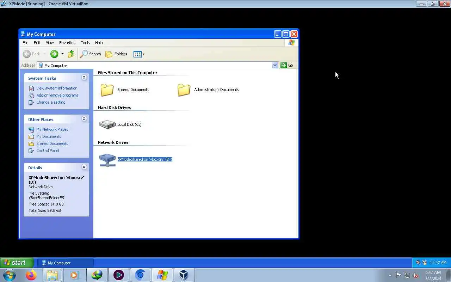Open My Network Places link
Image resolution: width=451 pixels, height=282 pixels.
point(52,129)
